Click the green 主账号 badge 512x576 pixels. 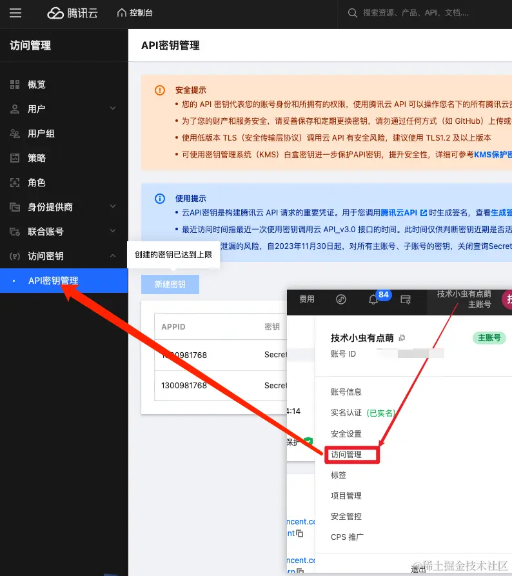click(489, 337)
